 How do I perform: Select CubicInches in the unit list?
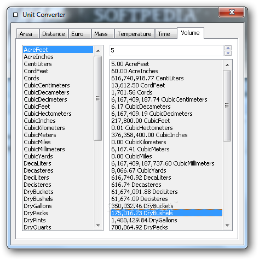(x=58, y=121)
